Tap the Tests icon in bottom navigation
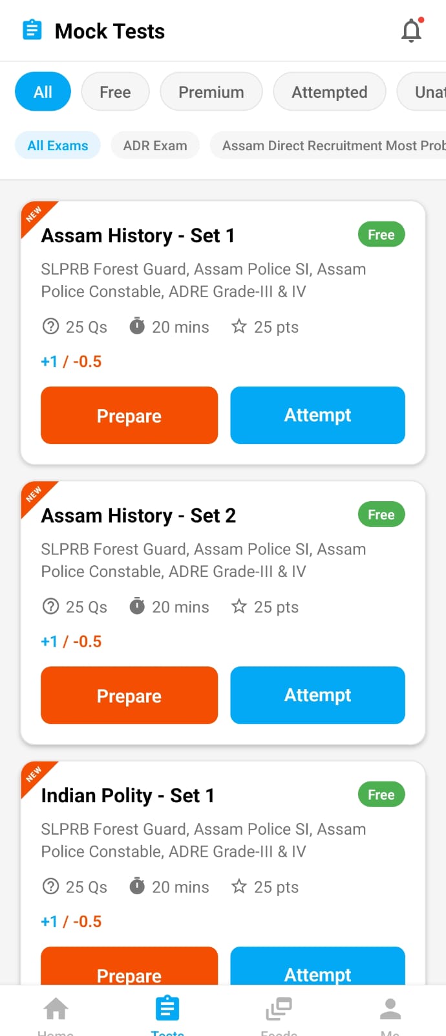The height and width of the screenshot is (1036, 446). click(x=167, y=1009)
